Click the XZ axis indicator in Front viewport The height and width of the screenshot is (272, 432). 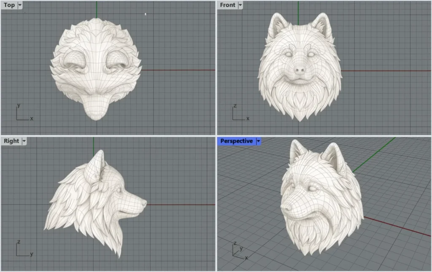(241, 112)
